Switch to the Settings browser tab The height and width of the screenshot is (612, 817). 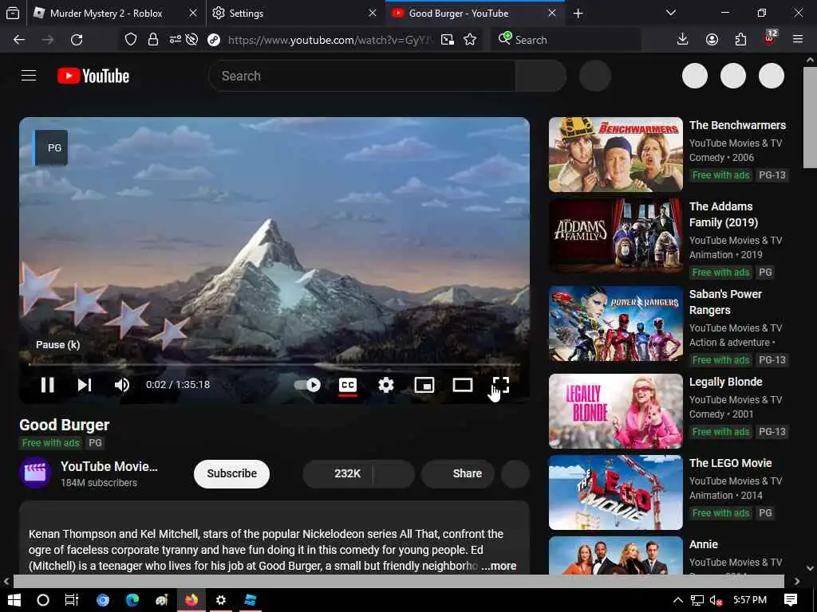coord(294,14)
